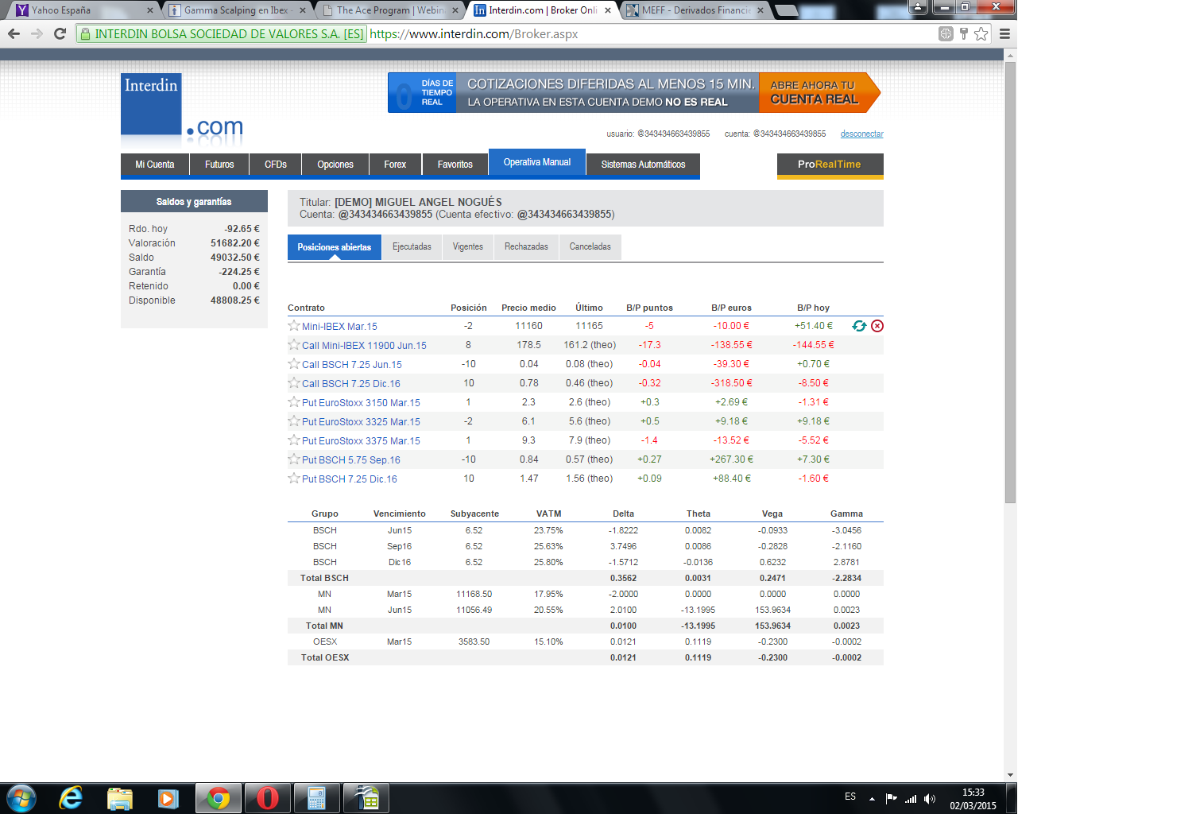The image size is (1192, 814).
Task: Open the spreadsheet app in taskbar
Action: [366, 798]
